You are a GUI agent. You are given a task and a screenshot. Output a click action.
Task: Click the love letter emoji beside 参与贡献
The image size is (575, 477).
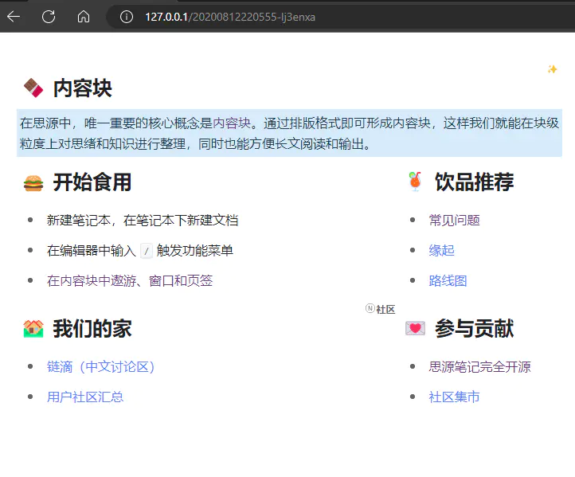click(415, 328)
